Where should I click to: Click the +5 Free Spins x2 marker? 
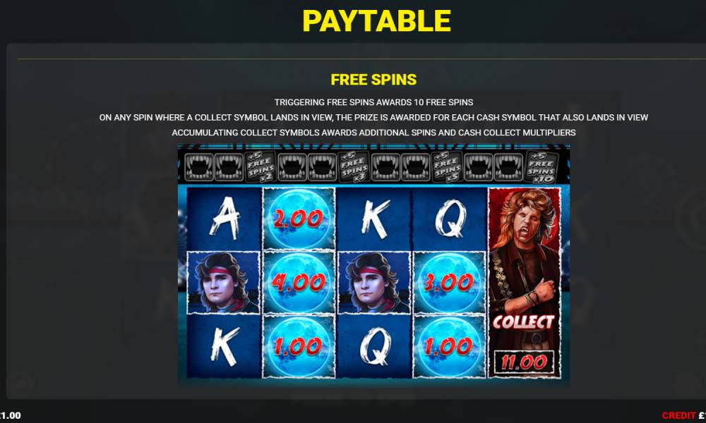(x=261, y=167)
